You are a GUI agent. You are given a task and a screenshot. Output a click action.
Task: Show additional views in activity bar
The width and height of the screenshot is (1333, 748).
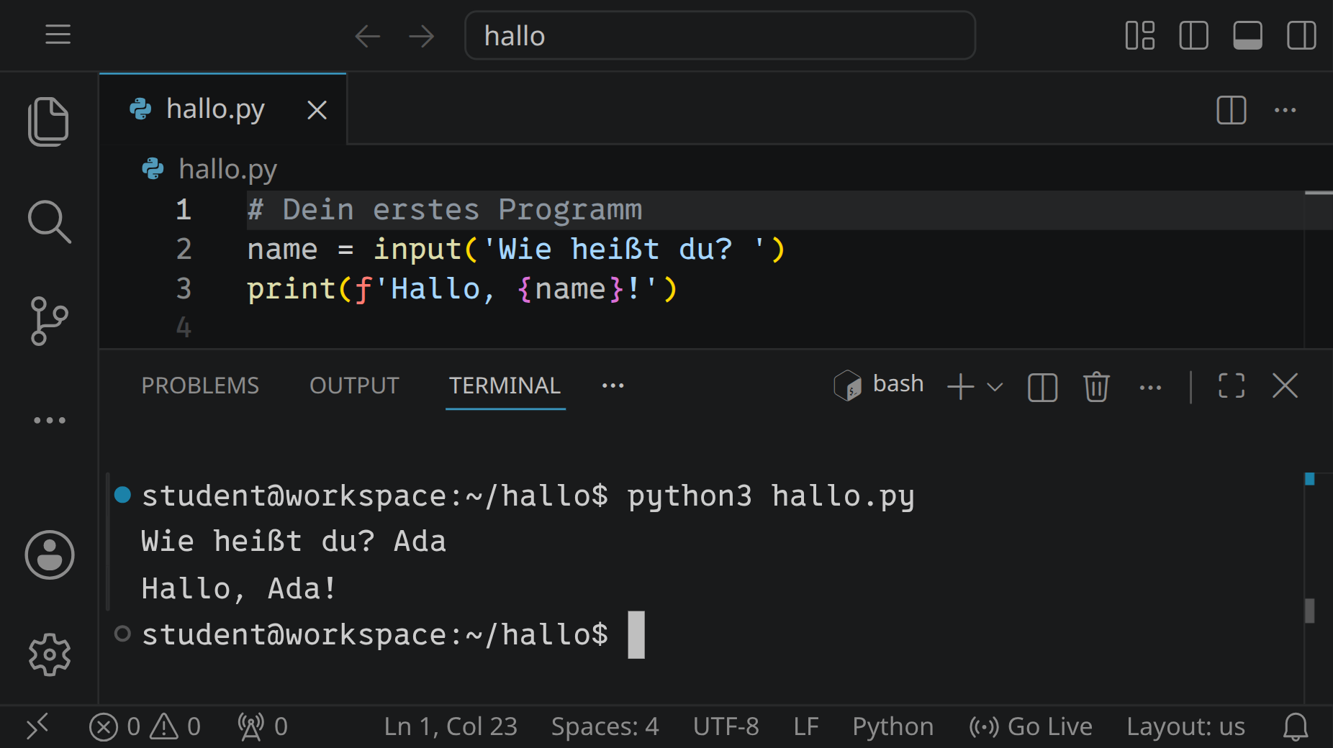coord(49,420)
